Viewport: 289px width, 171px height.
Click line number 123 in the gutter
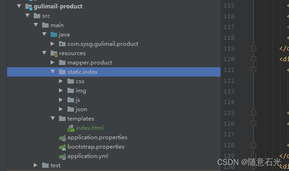tap(229, 92)
